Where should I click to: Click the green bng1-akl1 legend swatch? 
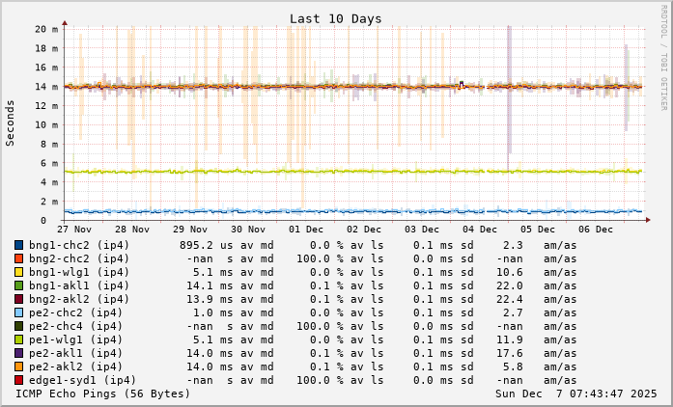coord(18,285)
